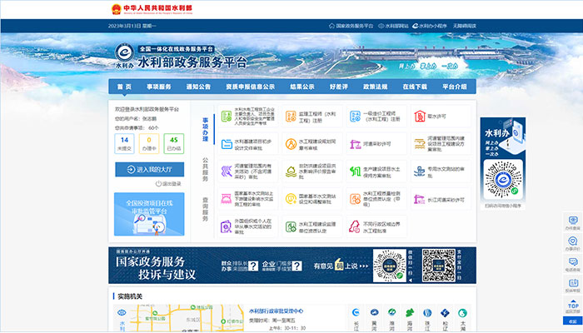Open 监理工程师（水利工程）注册 orange icon
This screenshot has height=333, width=583.
(x=291, y=117)
